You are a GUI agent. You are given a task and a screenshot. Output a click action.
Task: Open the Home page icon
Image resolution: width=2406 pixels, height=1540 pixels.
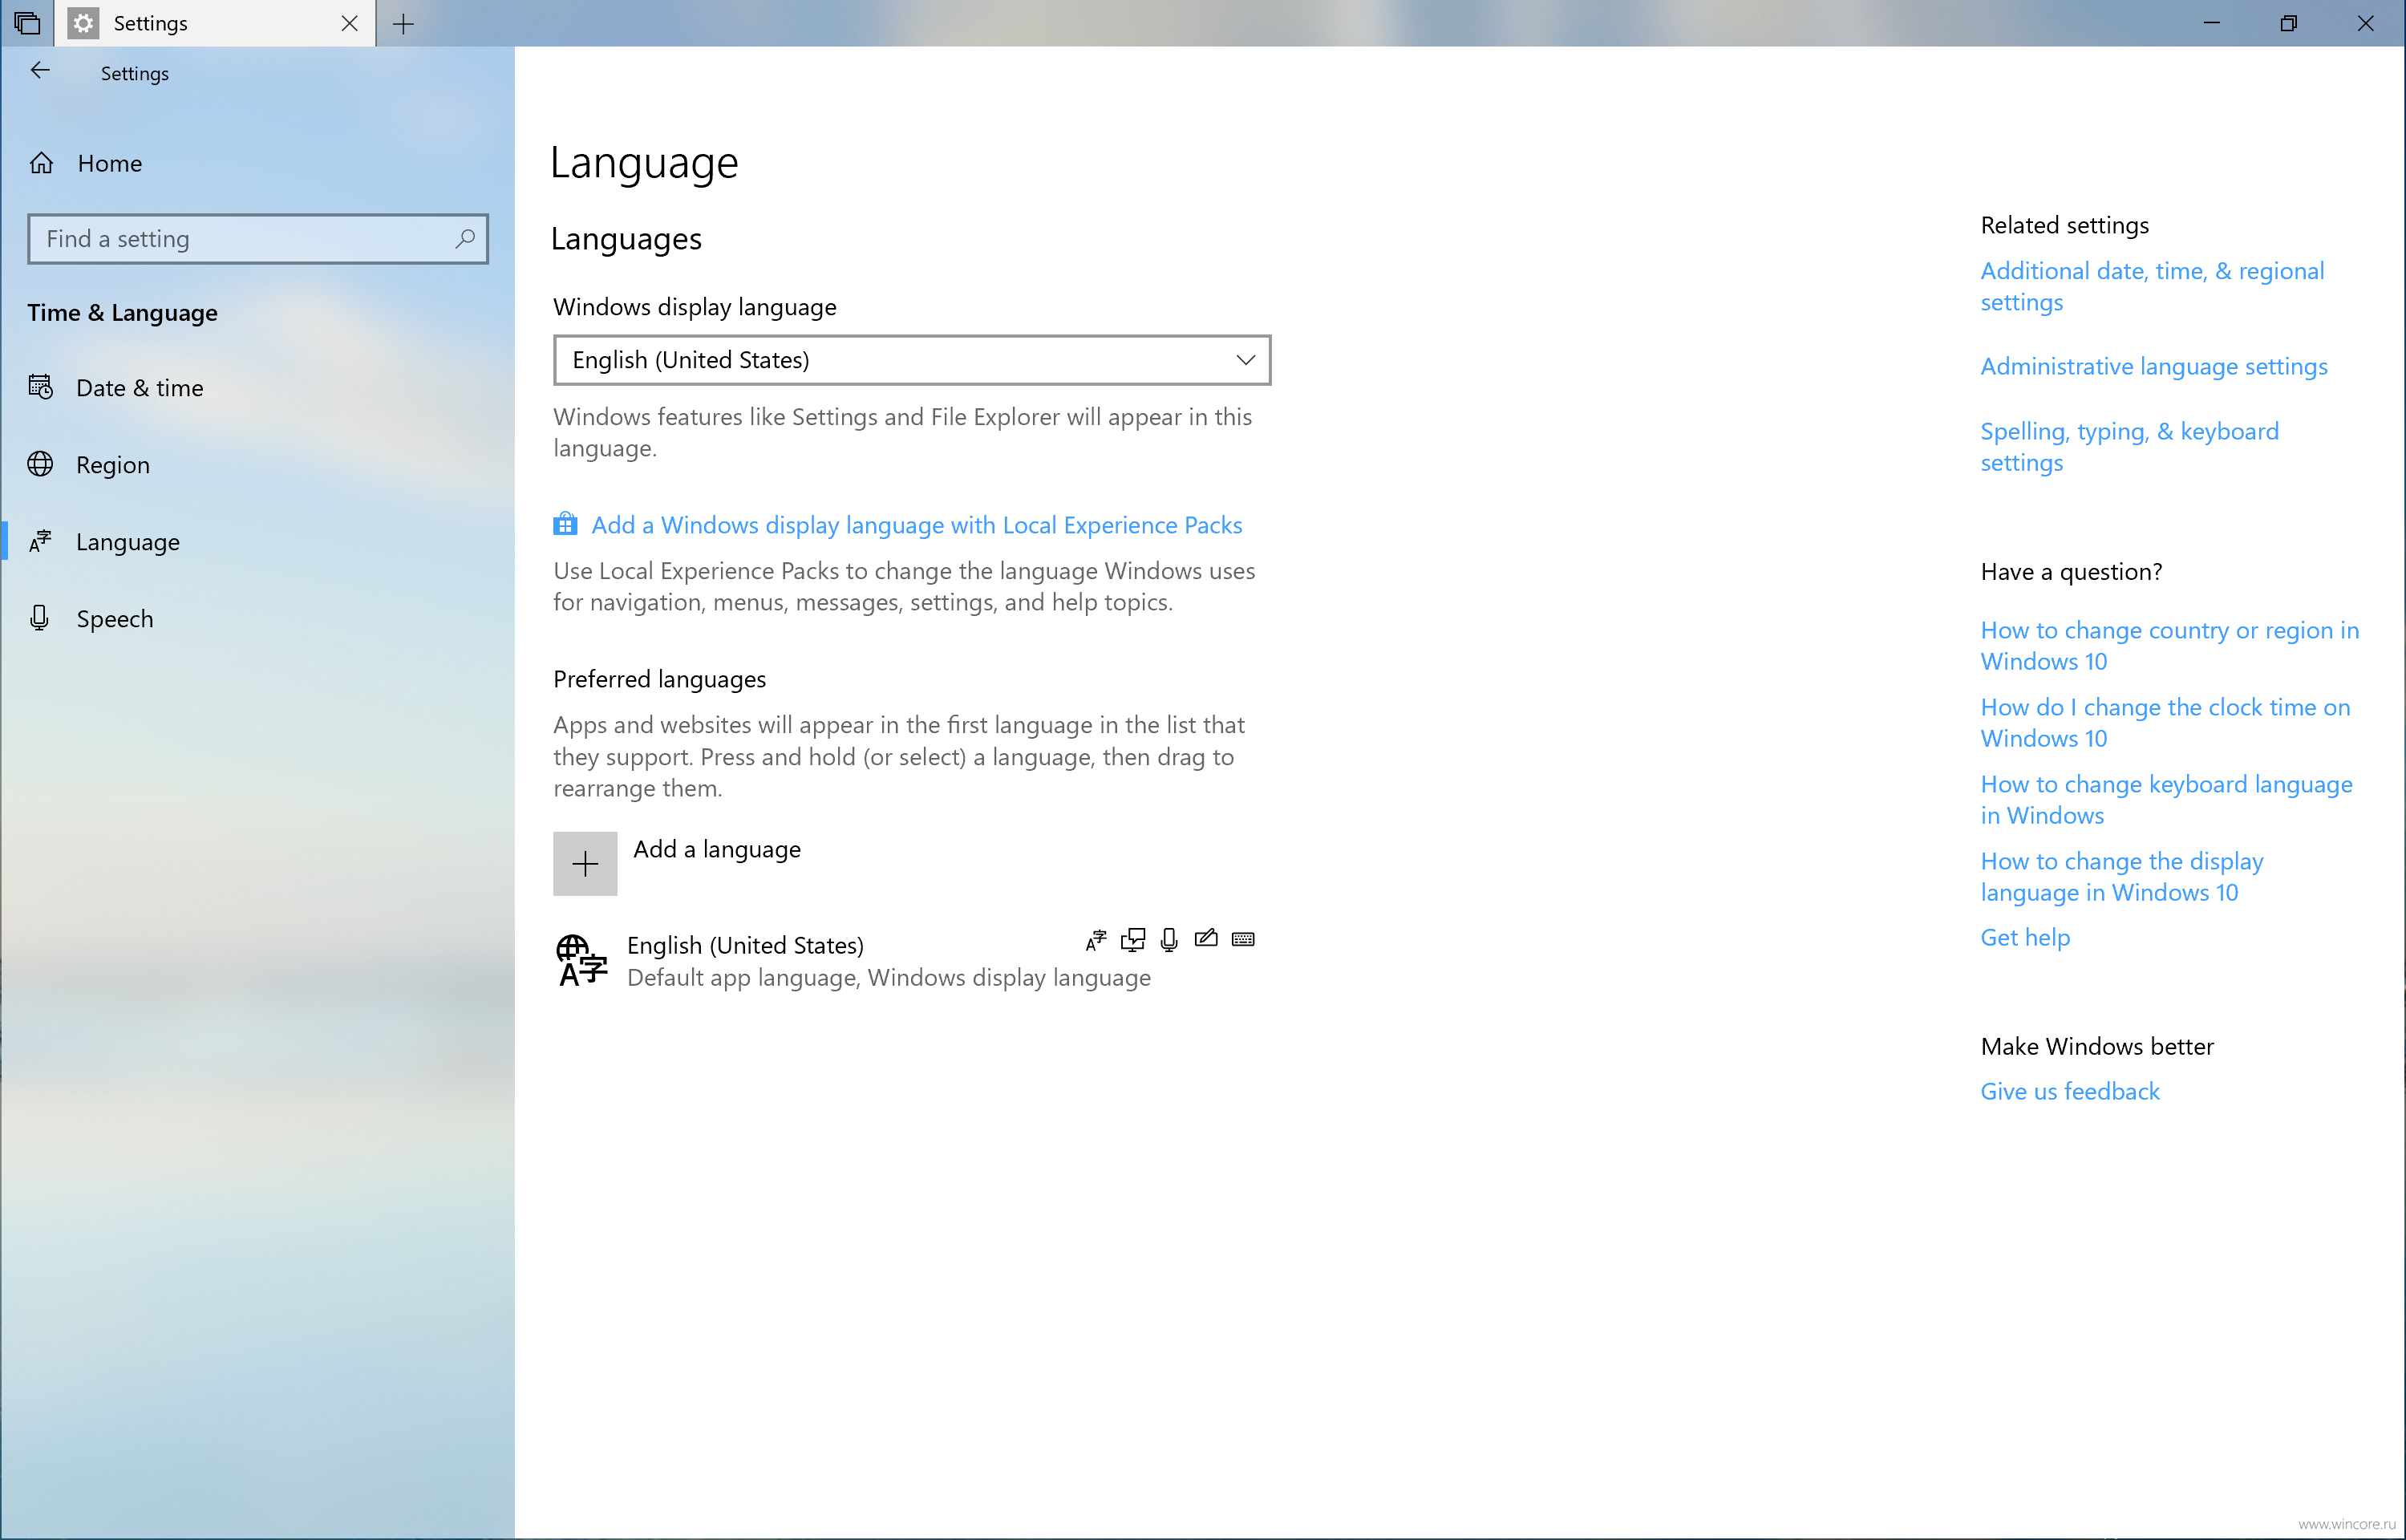(x=41, y=163)
